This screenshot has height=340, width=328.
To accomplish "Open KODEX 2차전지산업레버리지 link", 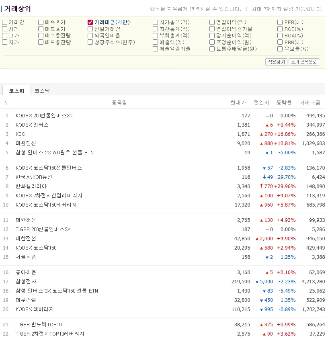I will coord(49,196).
